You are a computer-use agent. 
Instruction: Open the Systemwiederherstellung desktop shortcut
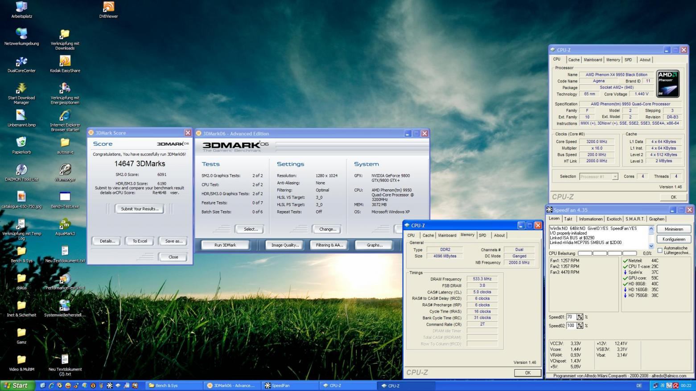coord(65,309)
